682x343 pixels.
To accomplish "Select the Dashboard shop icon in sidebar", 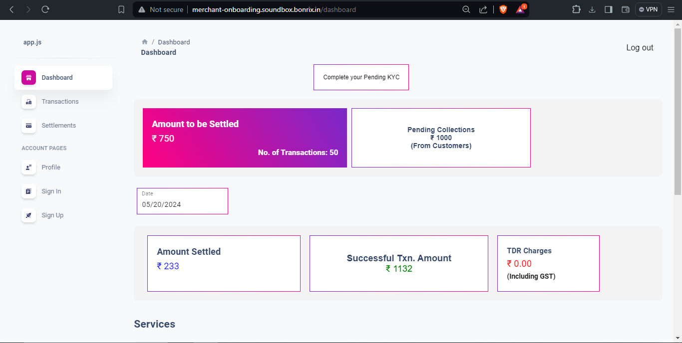I will click(28, 77).
